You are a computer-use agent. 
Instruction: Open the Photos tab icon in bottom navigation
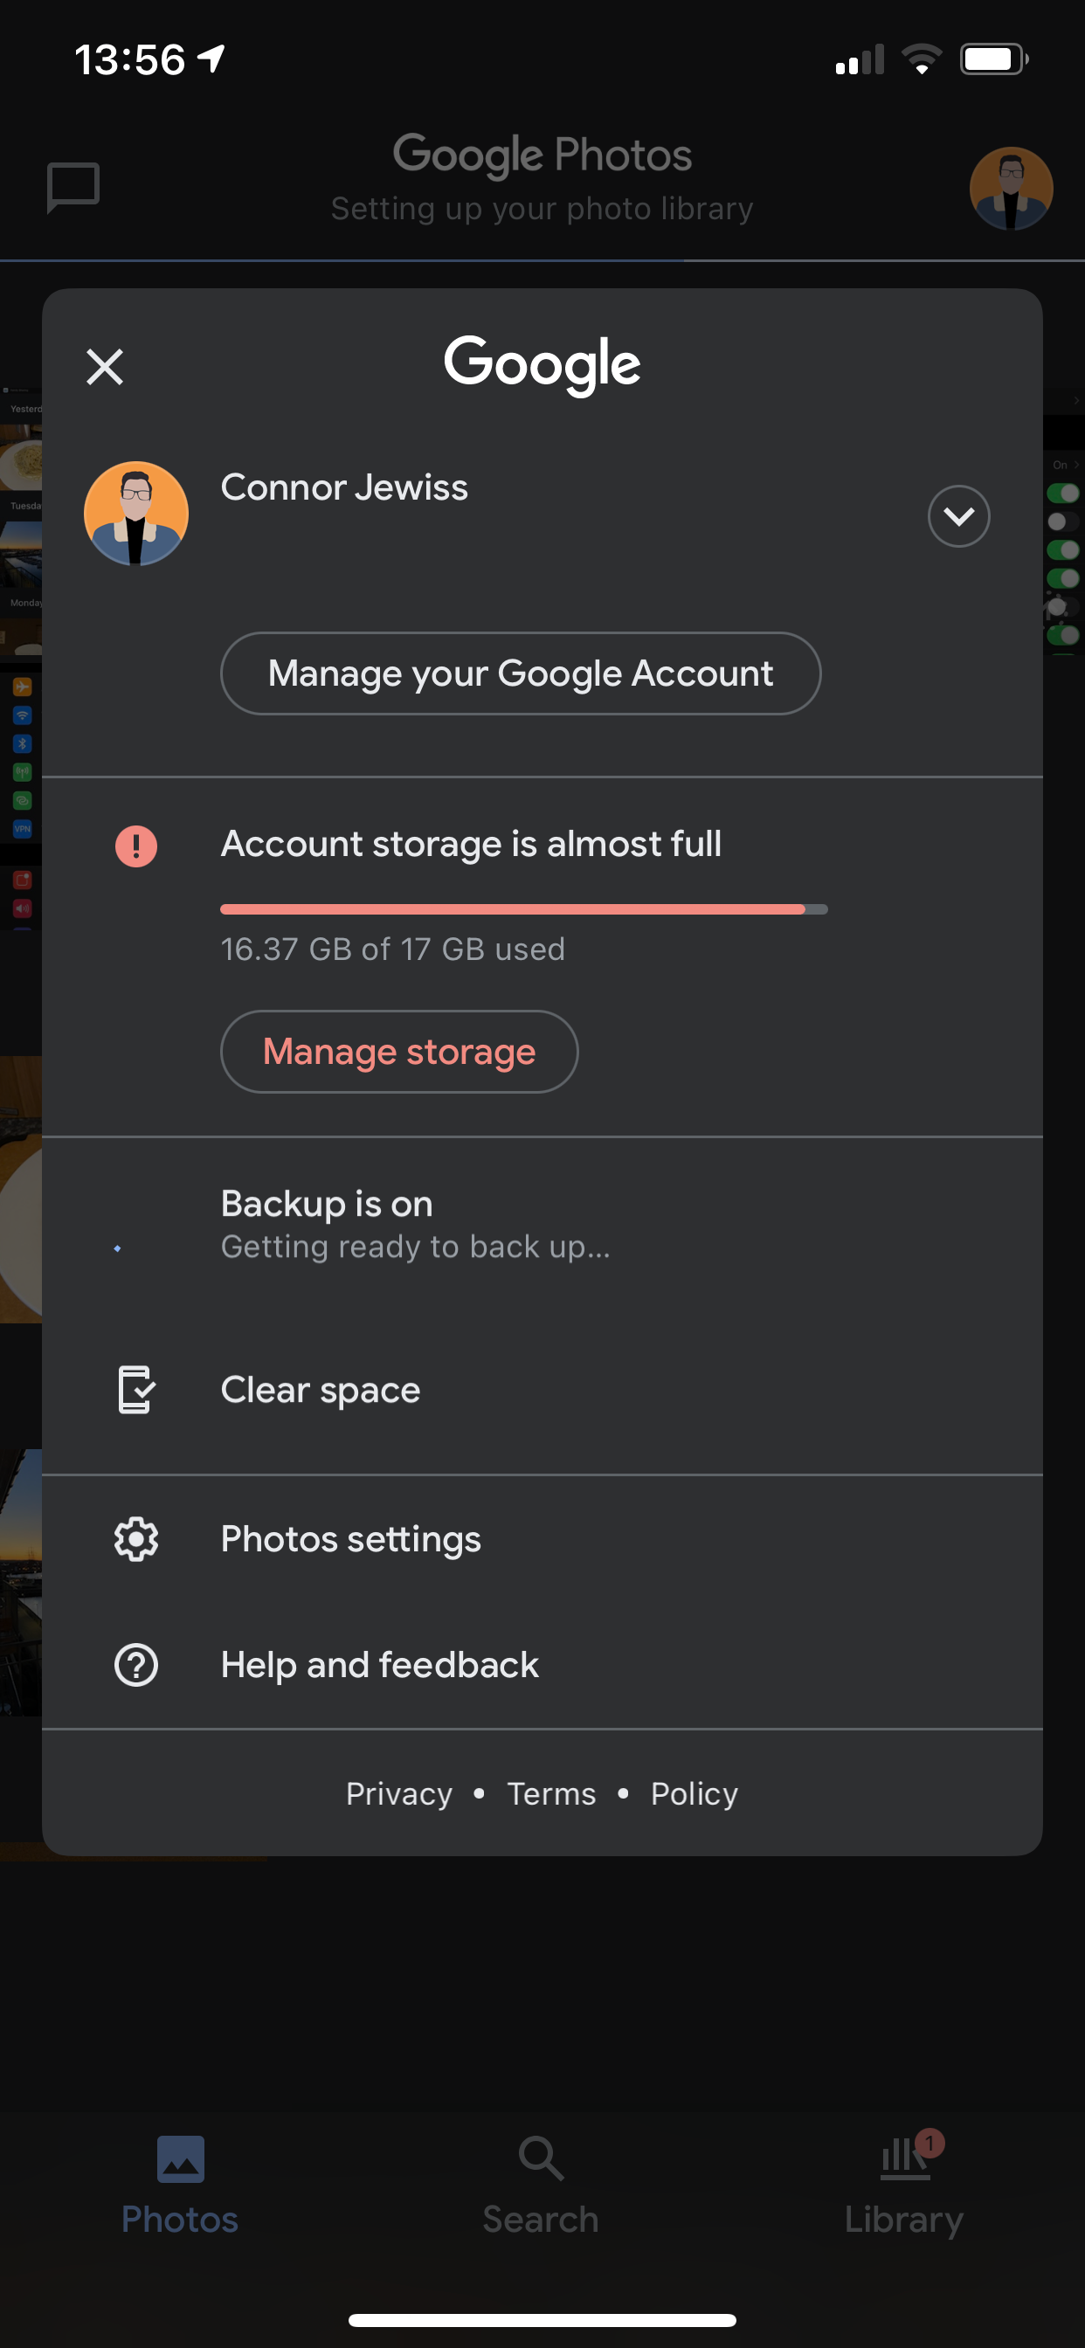pos(180,2159)
